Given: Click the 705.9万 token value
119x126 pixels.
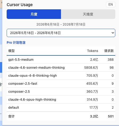Looking at the screenshot, I should coord(92,76).
